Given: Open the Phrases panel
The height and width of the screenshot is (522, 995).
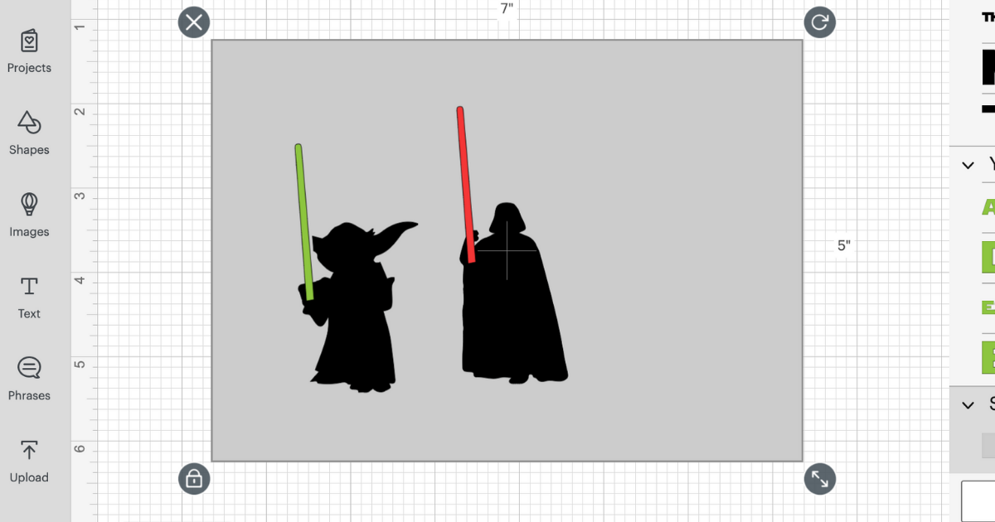Looking at the screenshot, I should (29, 379).
